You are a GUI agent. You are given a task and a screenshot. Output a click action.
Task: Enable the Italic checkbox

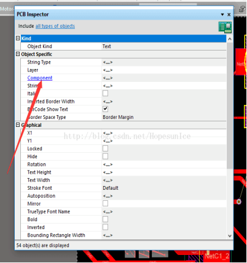(105, 94)
